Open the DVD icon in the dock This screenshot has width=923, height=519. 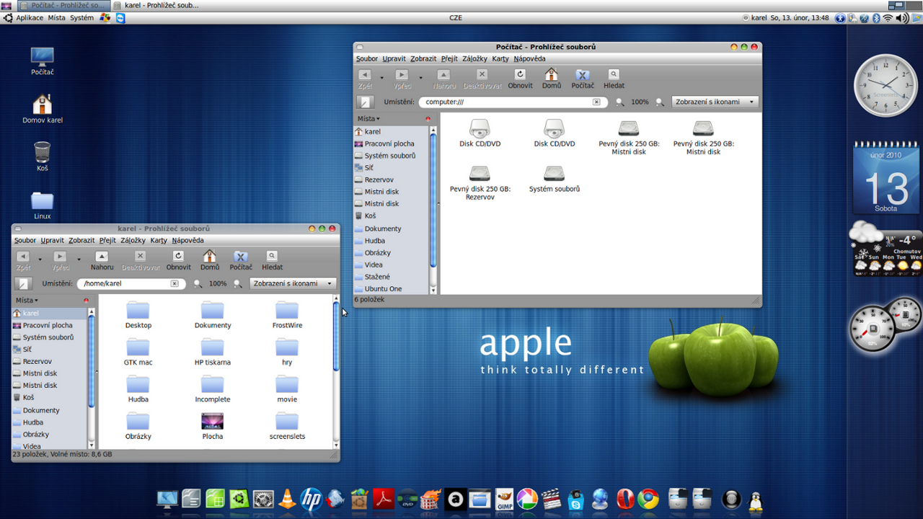407,499
